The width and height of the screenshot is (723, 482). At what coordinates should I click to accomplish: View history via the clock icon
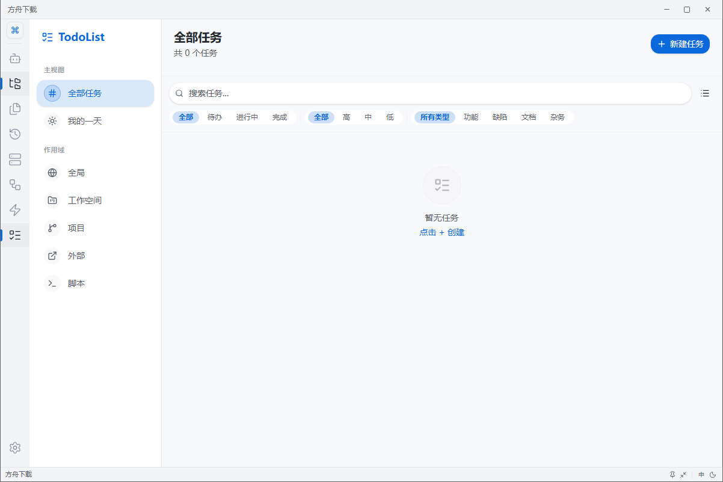click(15, 134)
